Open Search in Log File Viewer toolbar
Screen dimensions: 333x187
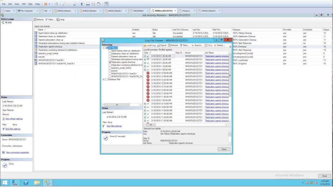click(197, 45)
